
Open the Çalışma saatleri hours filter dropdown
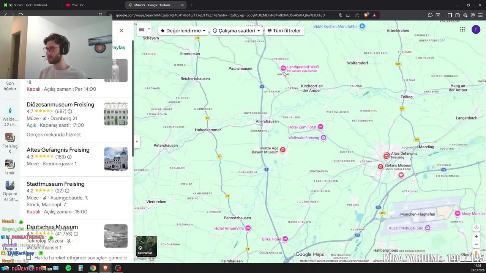[x=237, y=31]
